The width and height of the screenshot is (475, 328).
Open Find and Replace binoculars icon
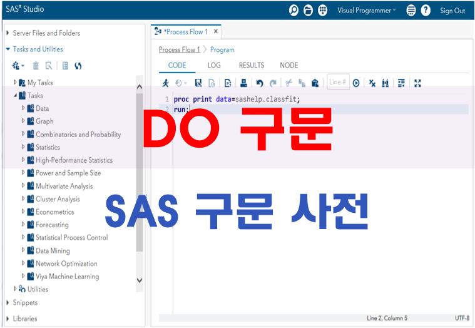click(386, 83)
